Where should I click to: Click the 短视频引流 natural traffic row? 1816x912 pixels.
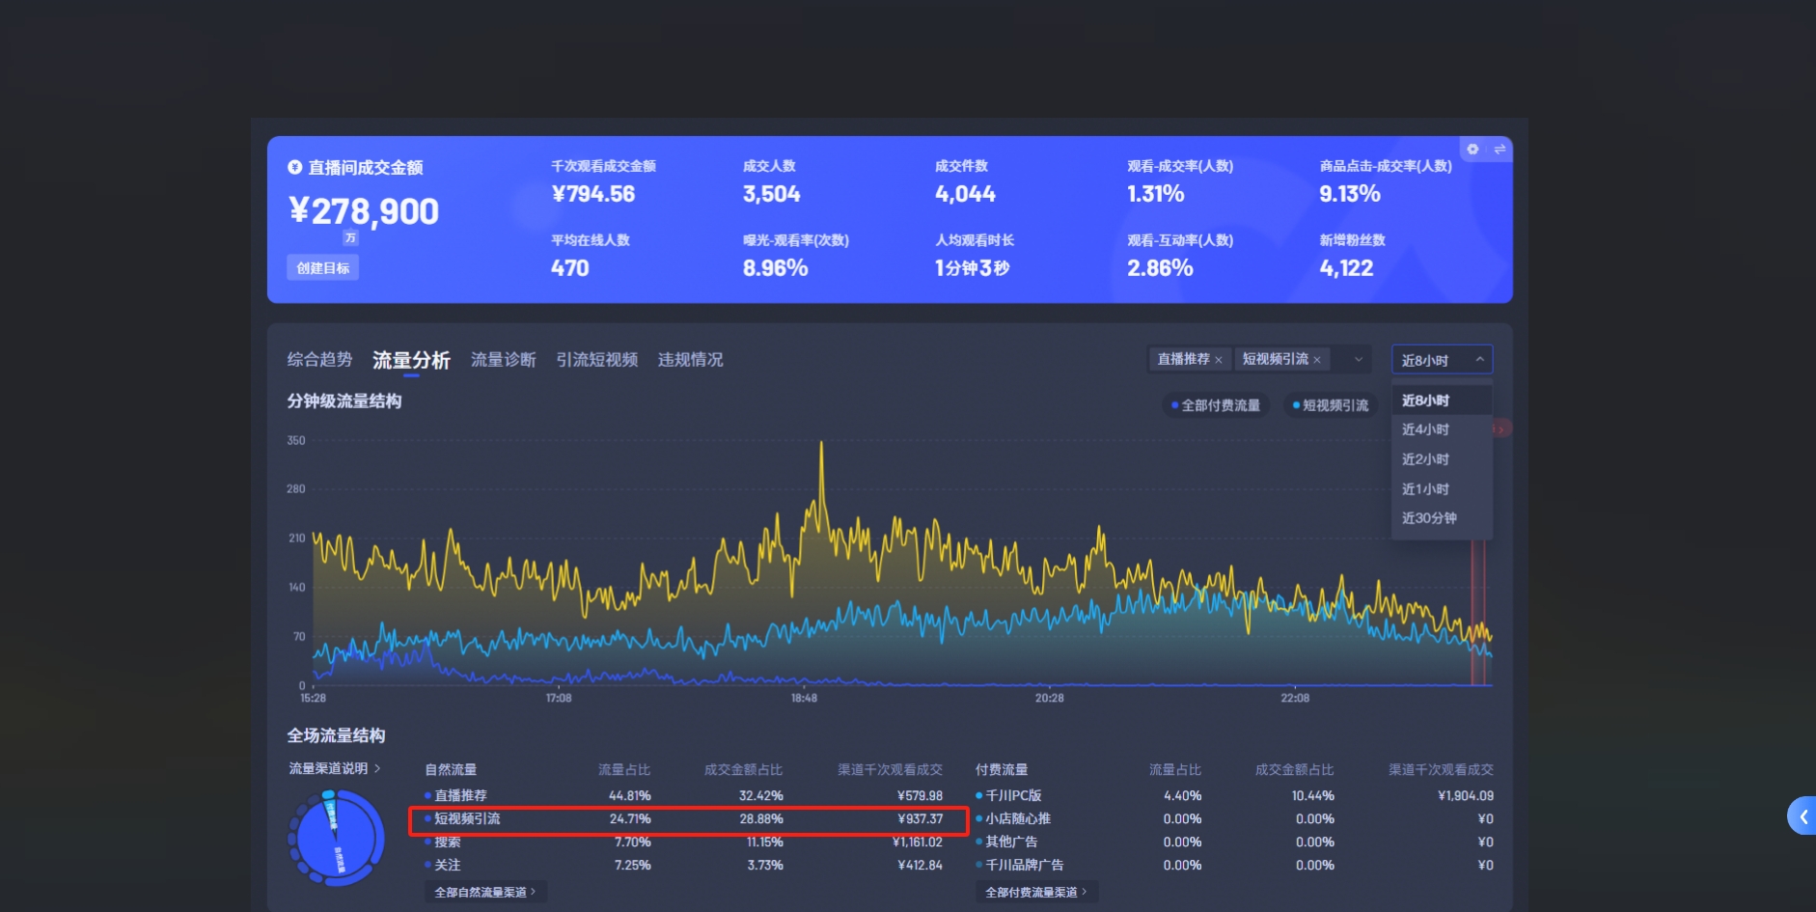tap(683, 818)
